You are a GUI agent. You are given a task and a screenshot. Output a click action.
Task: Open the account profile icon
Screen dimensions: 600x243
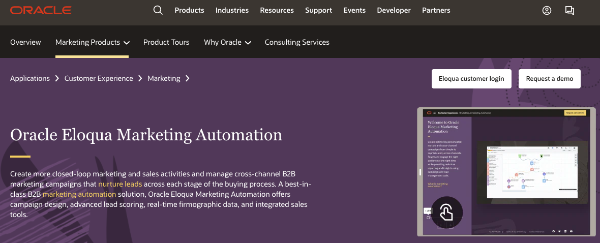click(x=547, y=10)
